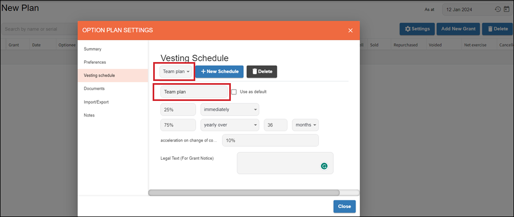The width and height of the screenshot is (514, 217).
Task: Change the months unit dropdown
Action: (305, 125)
